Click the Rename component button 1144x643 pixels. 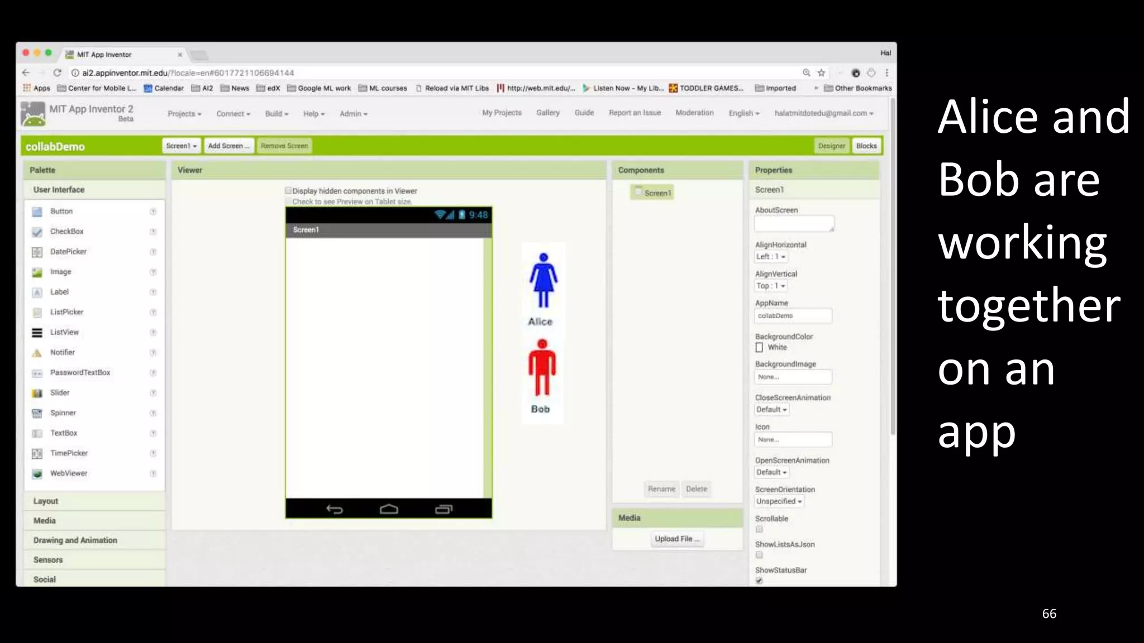pos(661,489)
